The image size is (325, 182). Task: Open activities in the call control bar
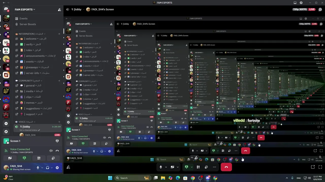198,167
